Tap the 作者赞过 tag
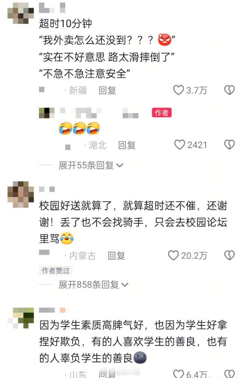The height and width of the screenshot is (378, 241). pos(55,271)
